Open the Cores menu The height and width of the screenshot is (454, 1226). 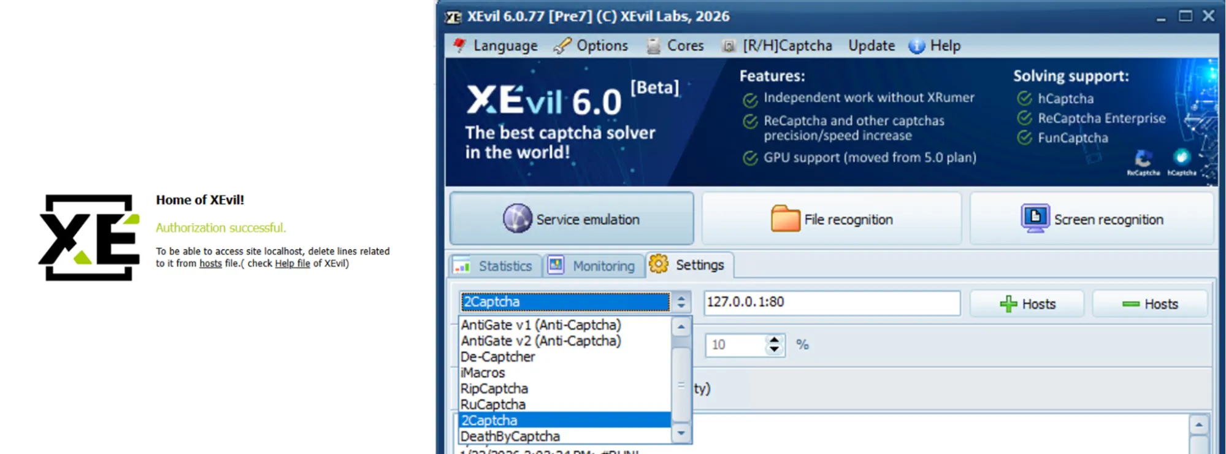(x=685, y=46)
